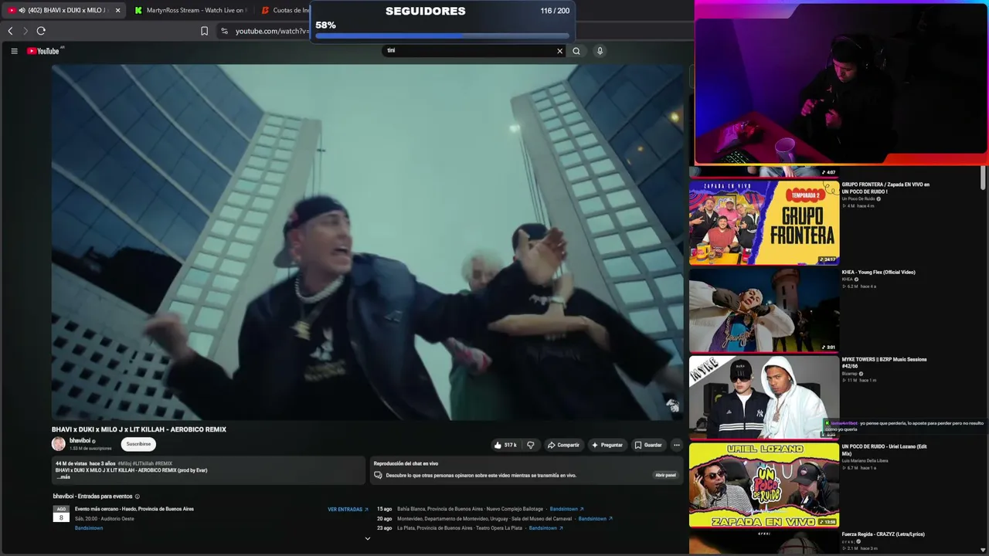The height and width of the screenshot is (556, 989).
Task: Run the search with the magnifier button
Action: 576,51
